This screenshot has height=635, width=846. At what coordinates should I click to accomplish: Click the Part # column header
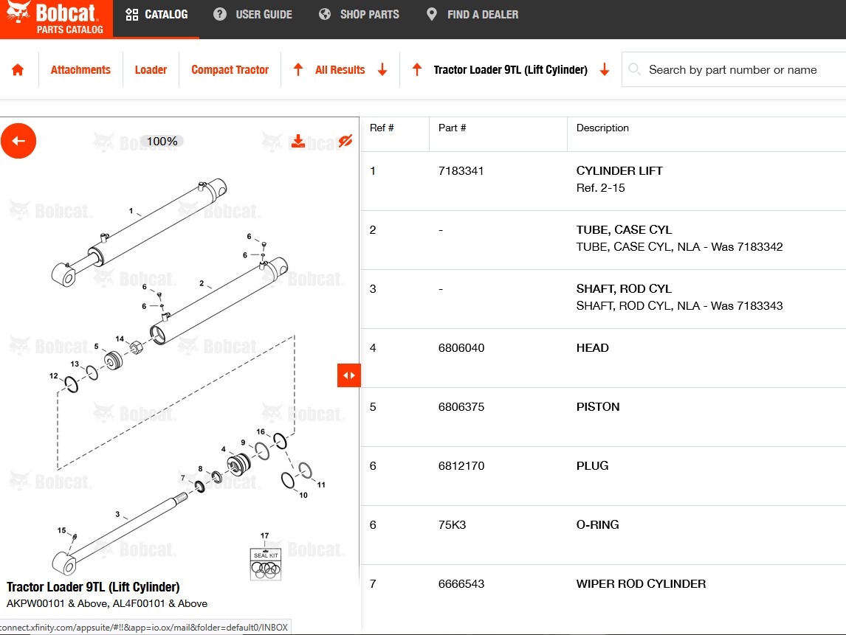coord(452,128)
